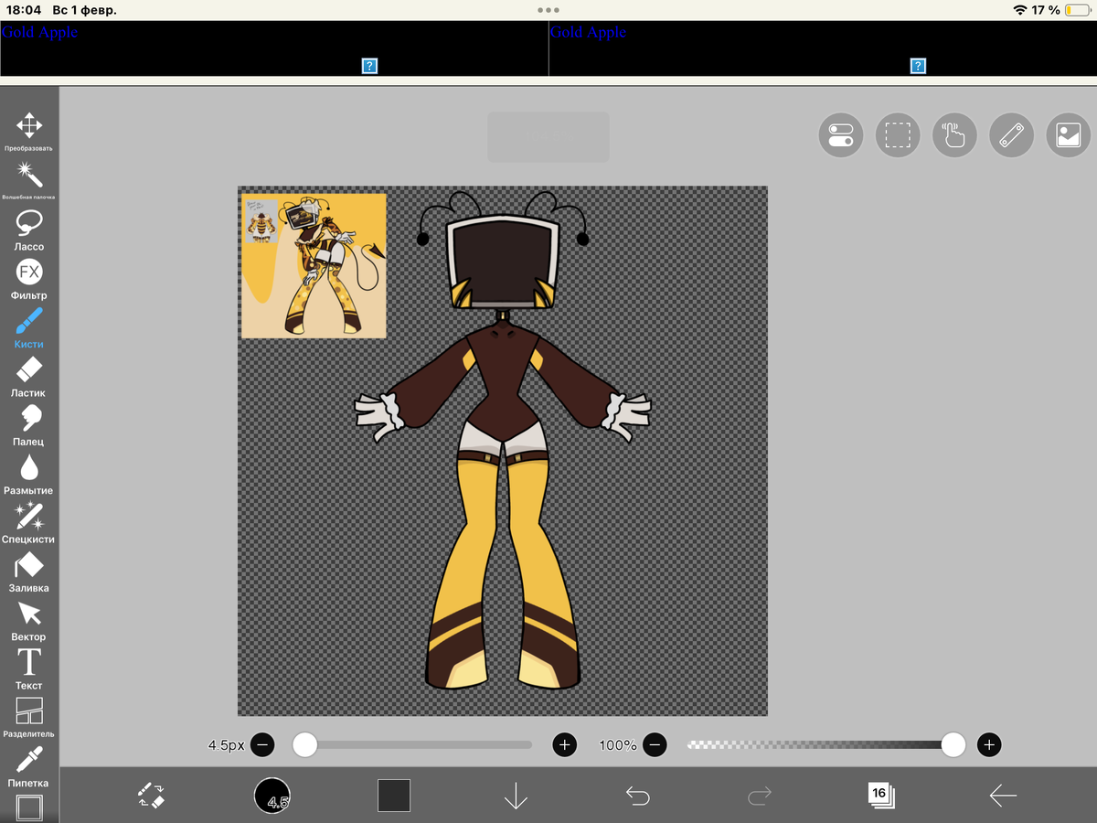Click the opacity slider knob

953,745
